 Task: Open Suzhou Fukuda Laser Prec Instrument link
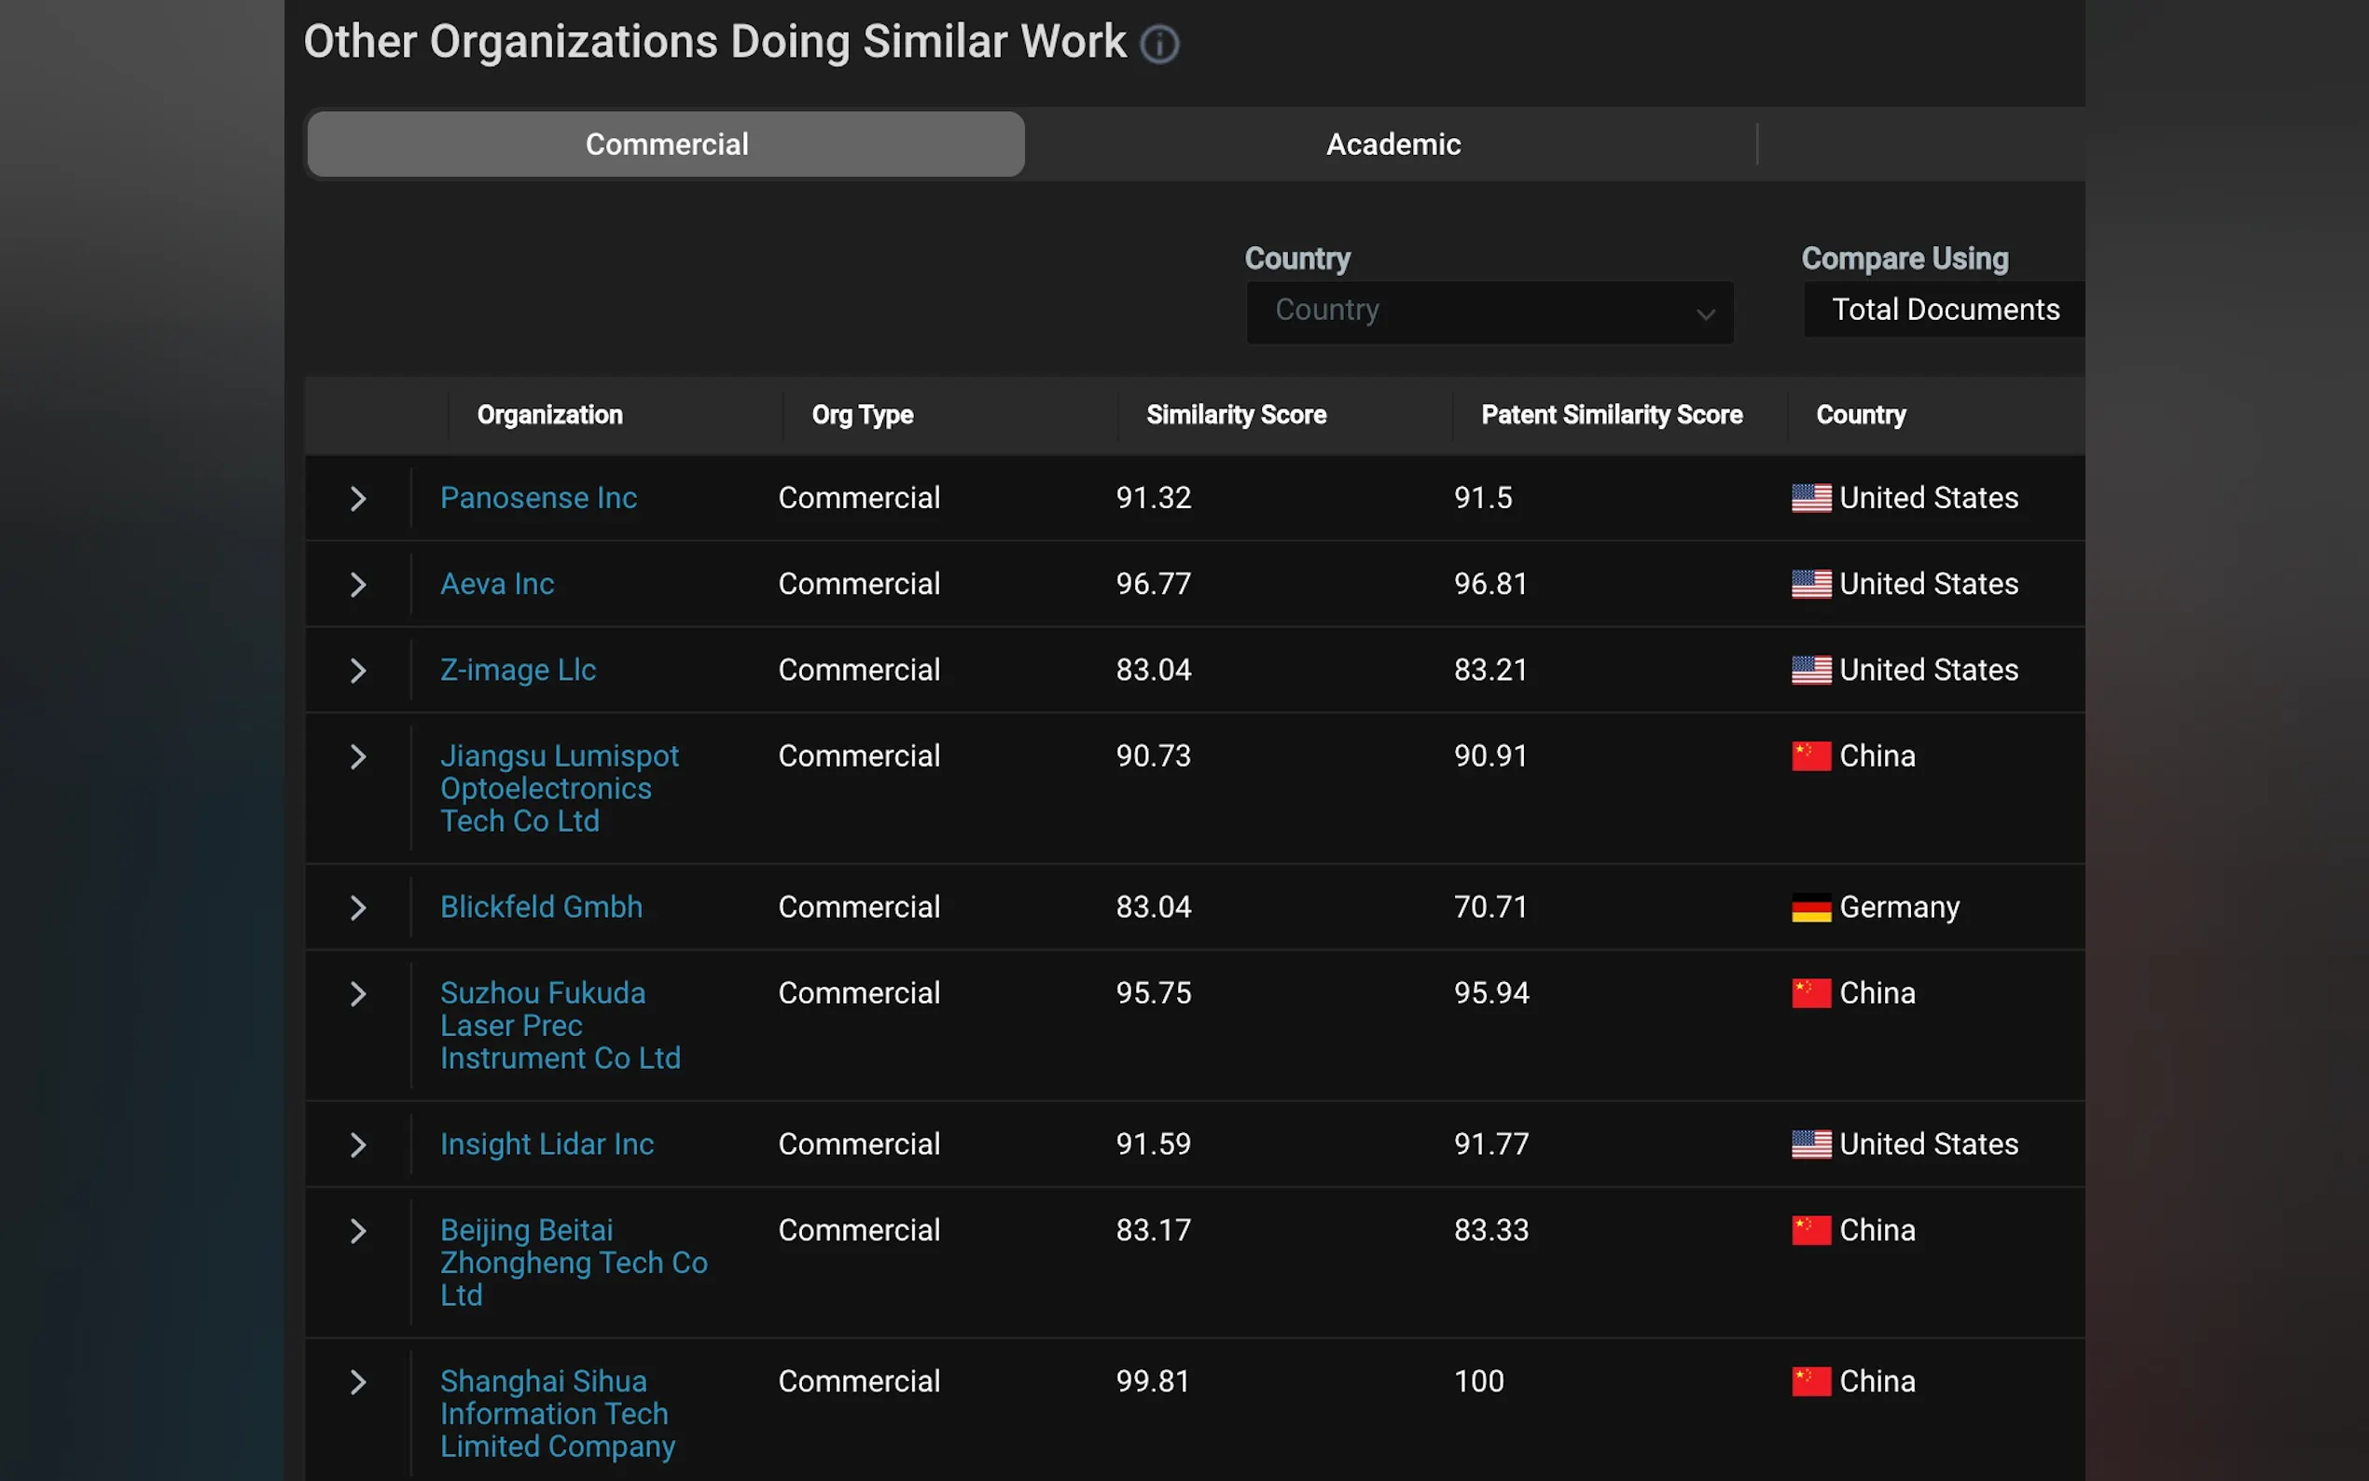click(x=561, y=1026)
